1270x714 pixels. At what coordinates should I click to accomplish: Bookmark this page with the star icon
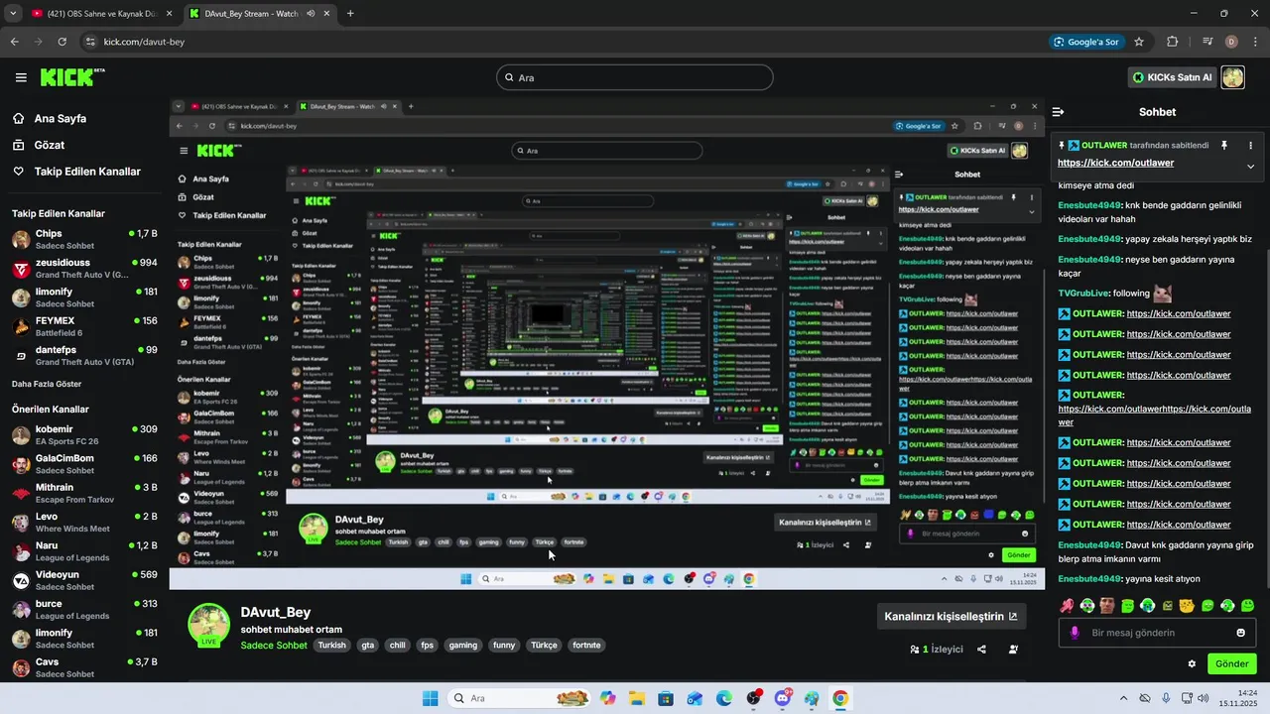[1139, 42]
